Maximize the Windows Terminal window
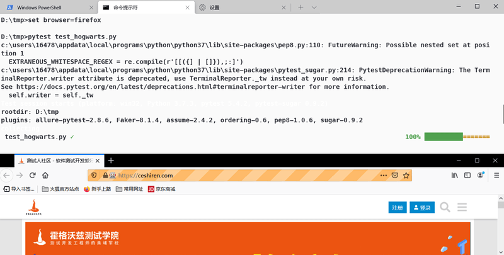The image size is (504, 255). pos(478,6)
